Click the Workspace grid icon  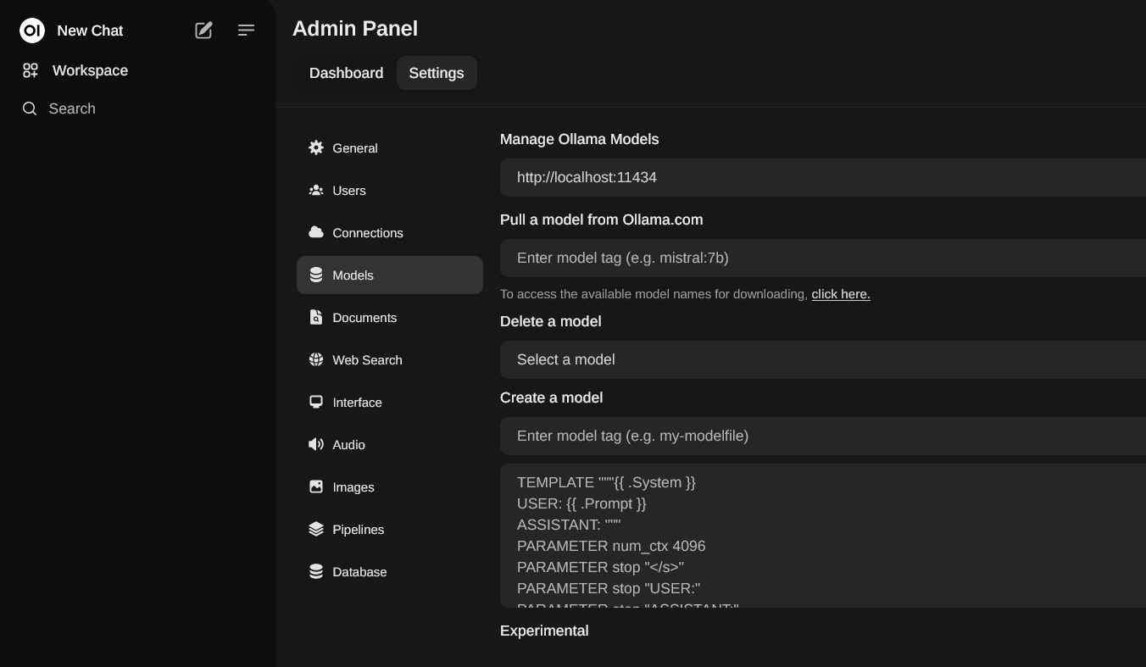pos(31,70)
